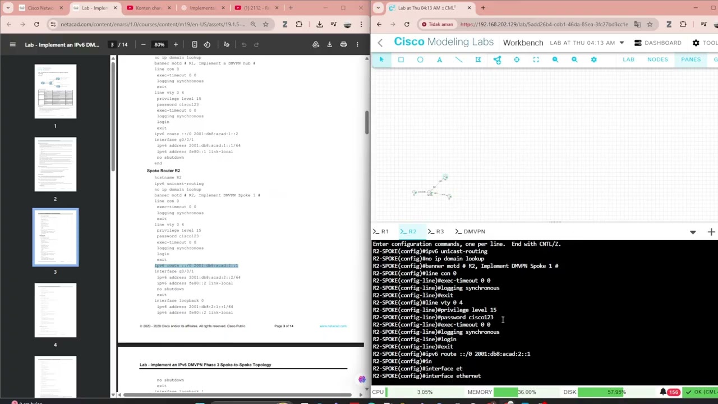Choose the ellipse annotation tool in CML
Viewport: 718px width, 404px height.
click(x=420, y=59)
